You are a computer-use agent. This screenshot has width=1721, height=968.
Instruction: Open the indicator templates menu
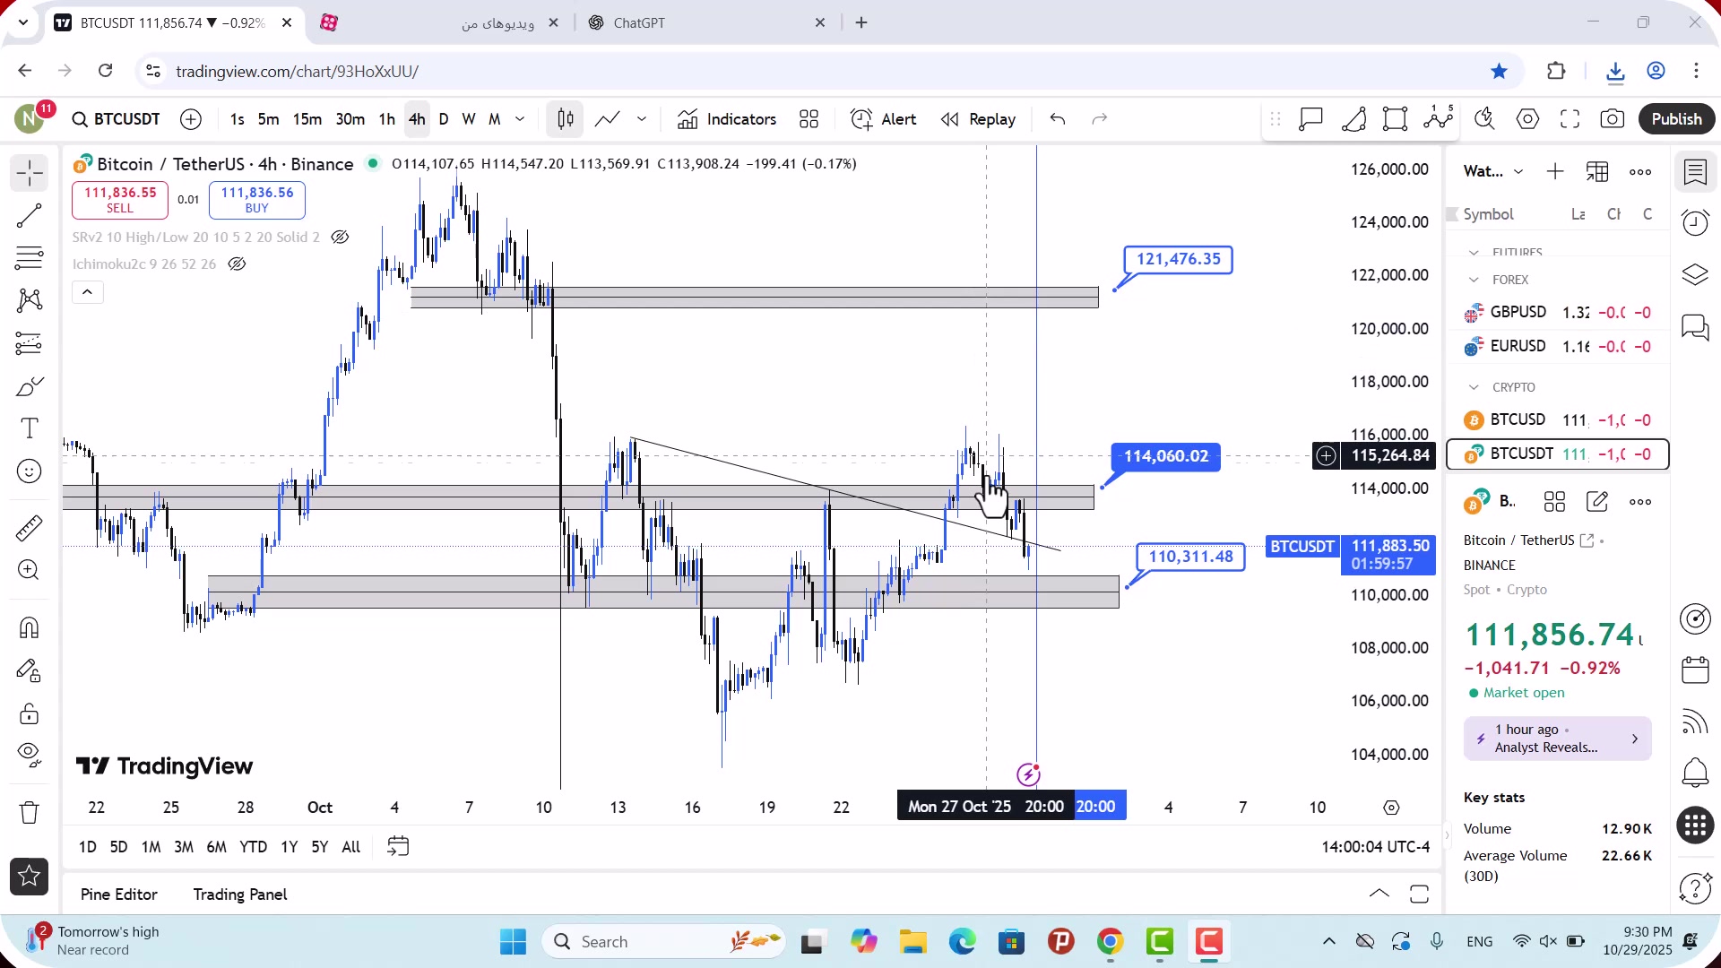tap(809, 119)
